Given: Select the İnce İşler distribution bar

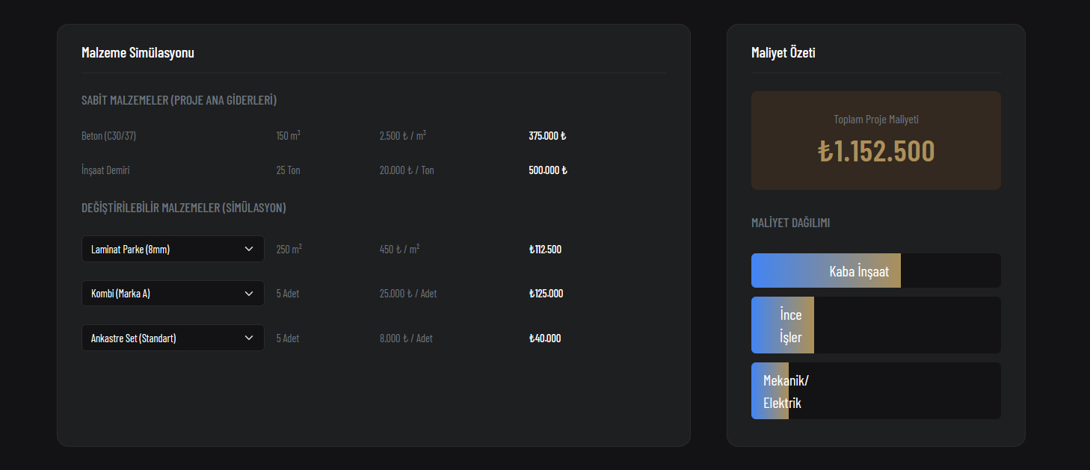Looking at the screenshot, I should pos(783,325).
